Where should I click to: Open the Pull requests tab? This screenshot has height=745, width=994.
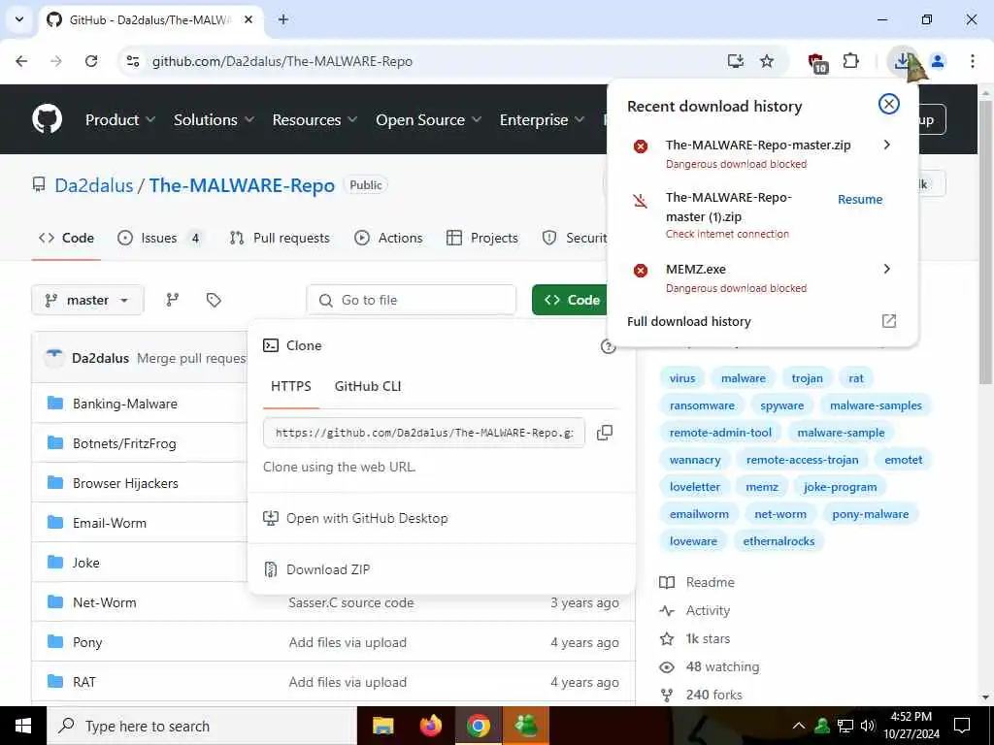(280, 238)
